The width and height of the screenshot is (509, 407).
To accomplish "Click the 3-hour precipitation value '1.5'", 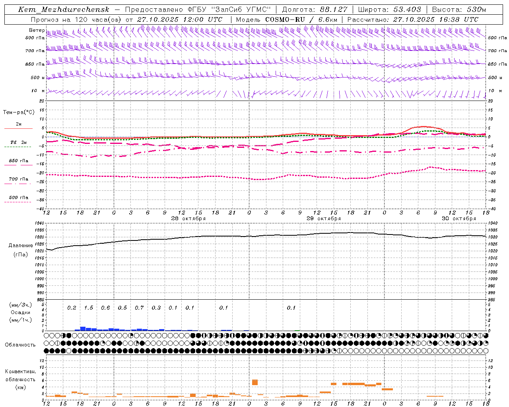I will pos(88,308).
